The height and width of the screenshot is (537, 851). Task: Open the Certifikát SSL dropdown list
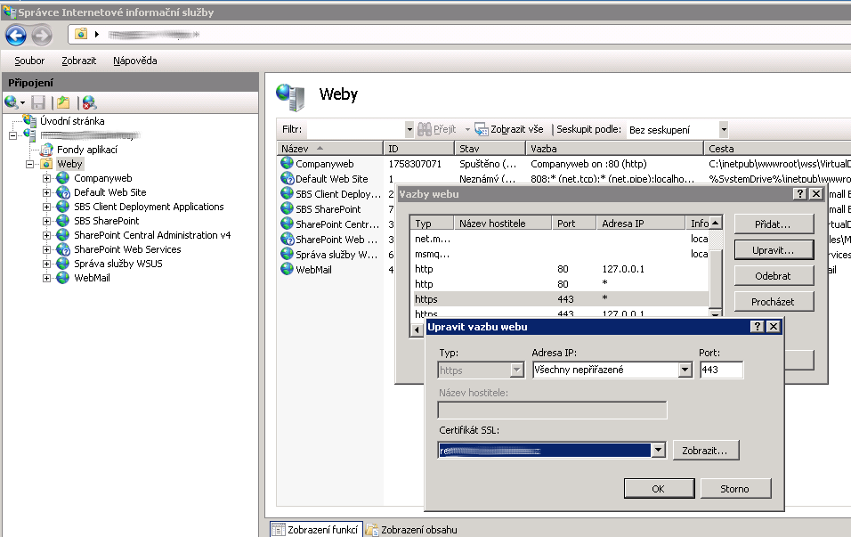tap(659, 451)
